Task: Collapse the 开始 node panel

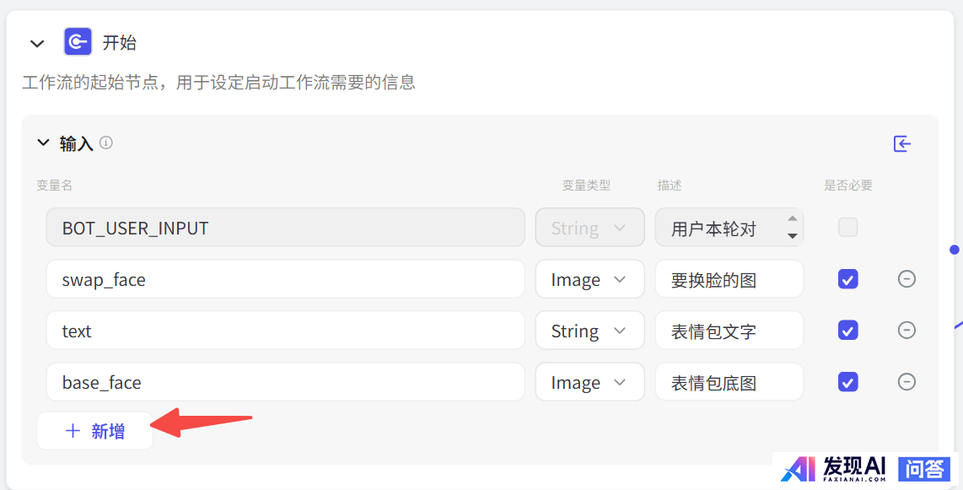Action: pyautogui.click(x=37, y=43)
